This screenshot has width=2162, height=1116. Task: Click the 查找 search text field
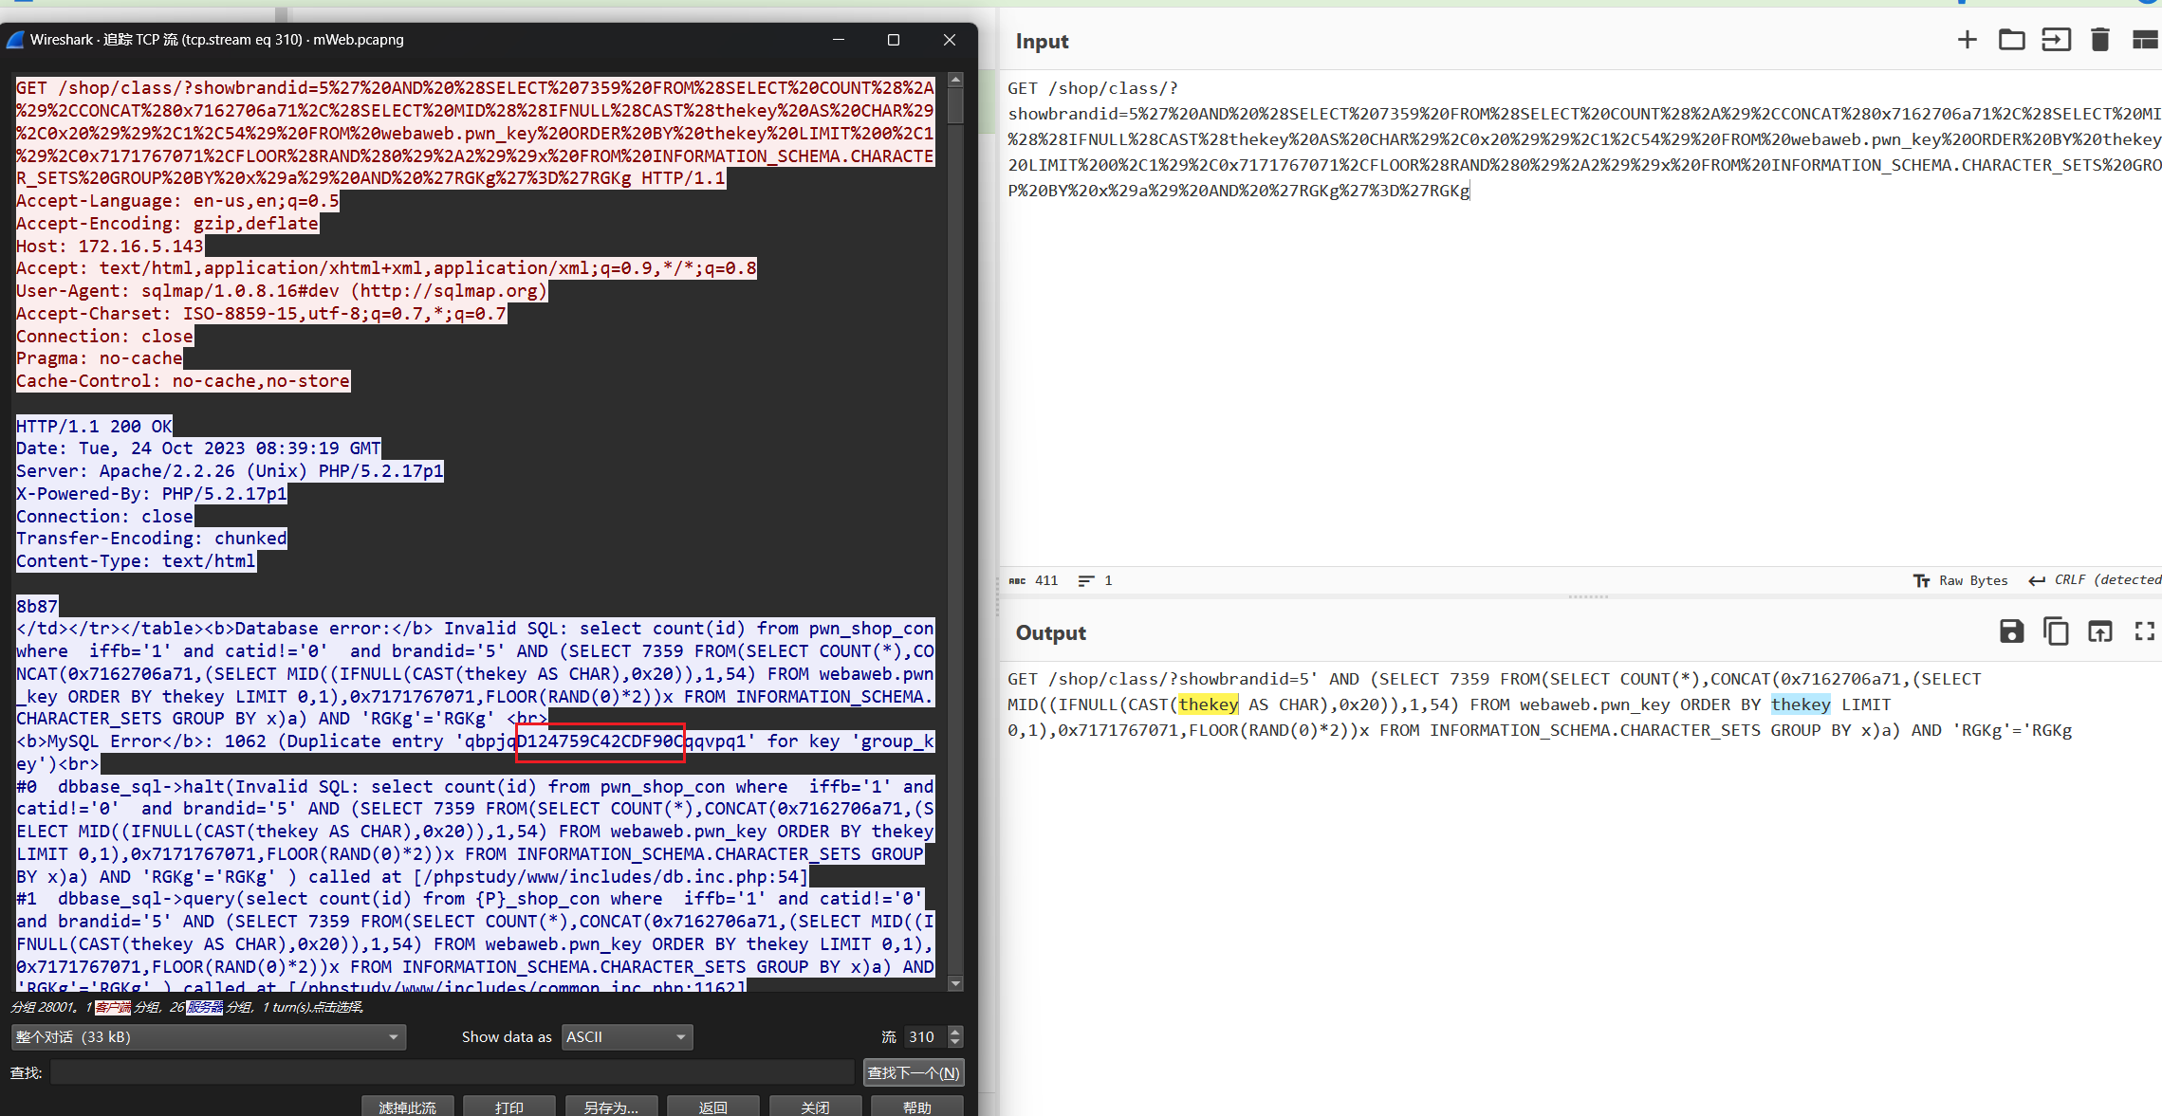click(x=452, y=1072)
